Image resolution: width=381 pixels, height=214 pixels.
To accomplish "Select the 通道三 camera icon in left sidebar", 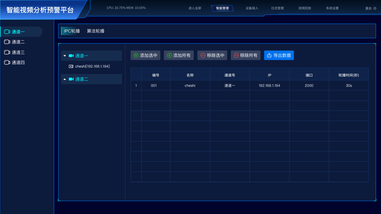I will click(7, 52).
